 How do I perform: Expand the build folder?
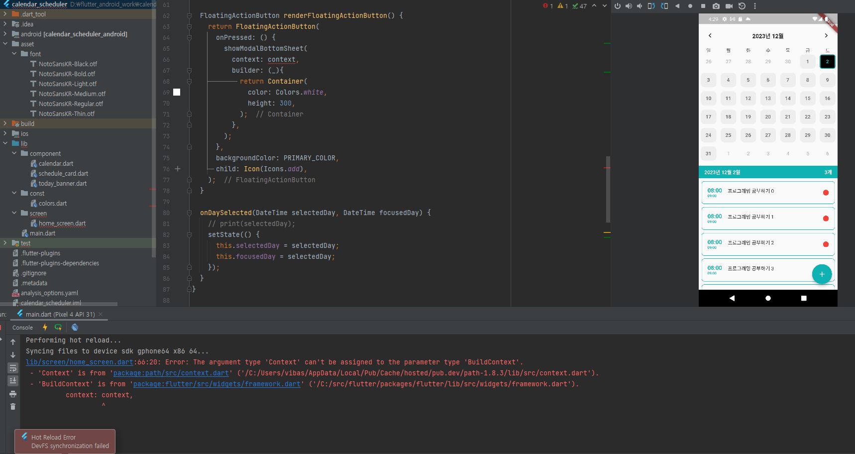[5, 123]
